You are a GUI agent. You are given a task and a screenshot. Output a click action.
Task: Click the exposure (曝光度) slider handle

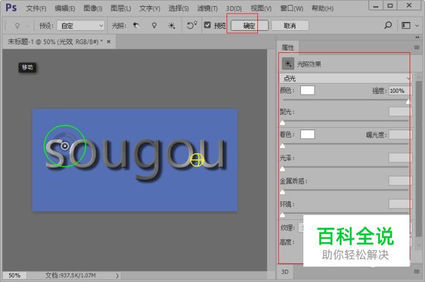(283, 146)
